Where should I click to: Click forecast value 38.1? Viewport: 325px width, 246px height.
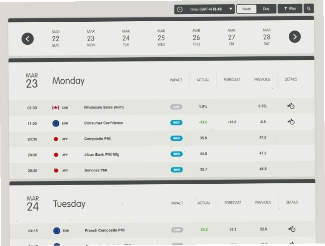click(x=233, y=229)
